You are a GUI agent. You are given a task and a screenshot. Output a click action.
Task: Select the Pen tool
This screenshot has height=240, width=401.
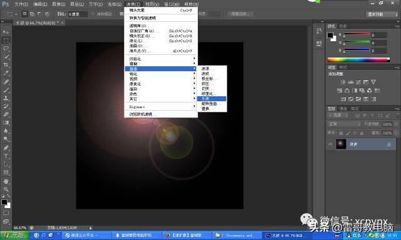[x=6, y=147]
